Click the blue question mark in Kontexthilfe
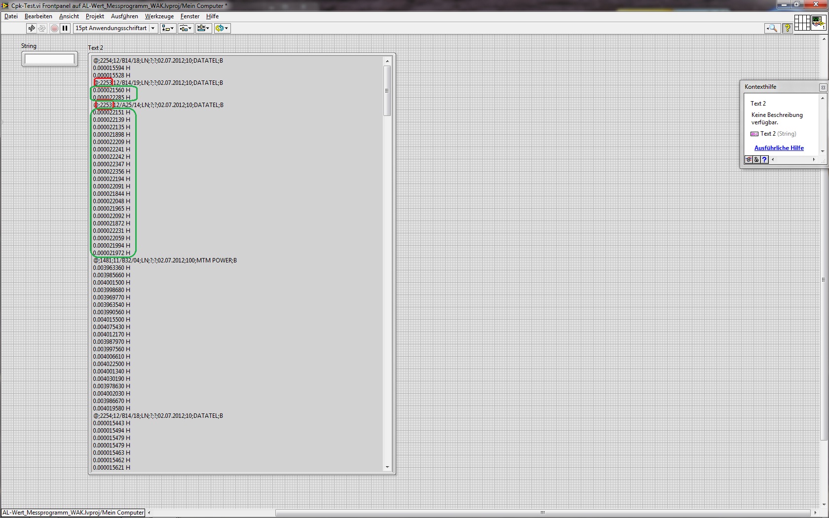The width and height of the screenshot is (829, 518). 764,159
